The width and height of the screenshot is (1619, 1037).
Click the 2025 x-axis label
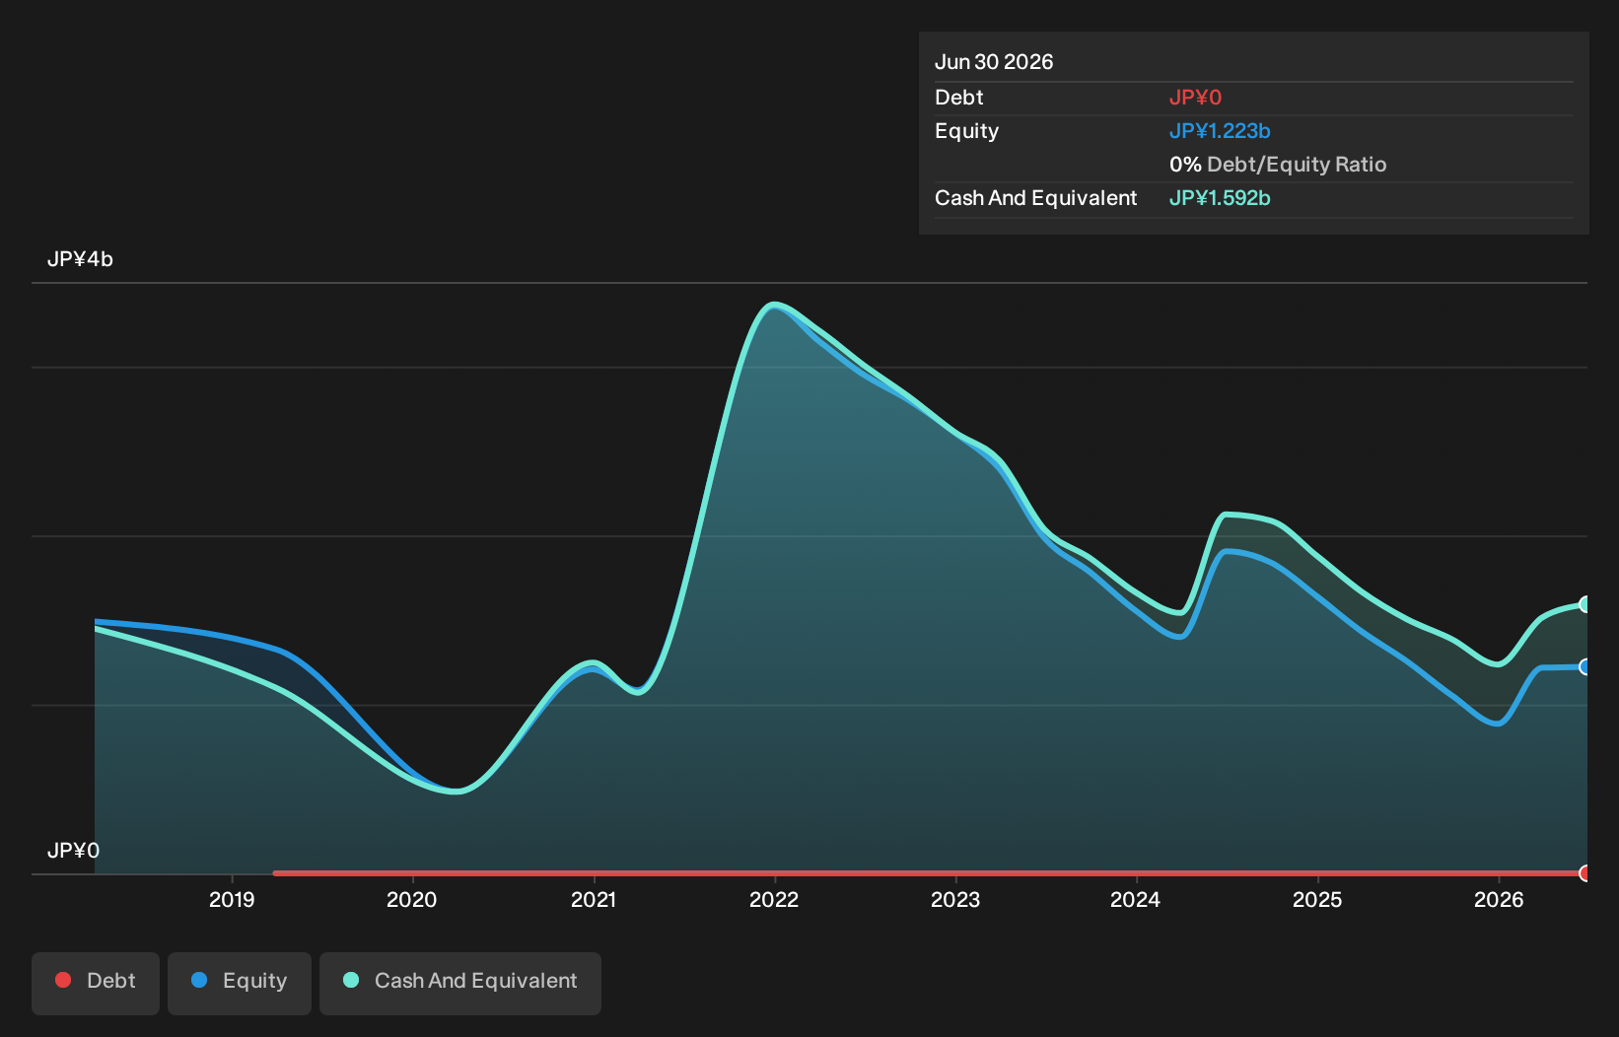pos(1317,900)
